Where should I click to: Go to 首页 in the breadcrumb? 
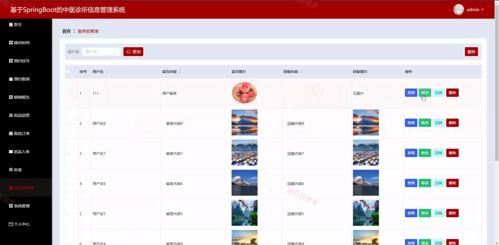[x=66, y=31]
